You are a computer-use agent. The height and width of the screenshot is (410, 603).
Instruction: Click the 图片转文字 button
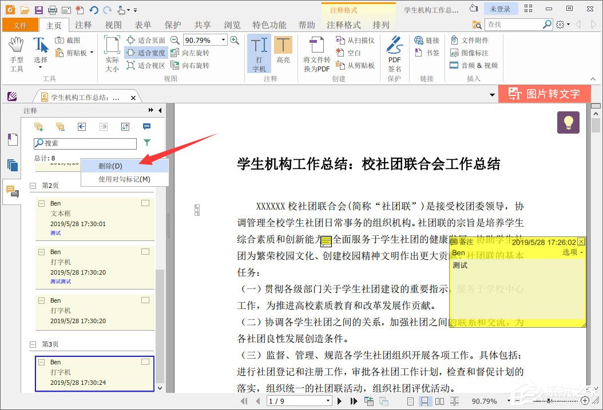pyautogui.click(x=544, y=94)
